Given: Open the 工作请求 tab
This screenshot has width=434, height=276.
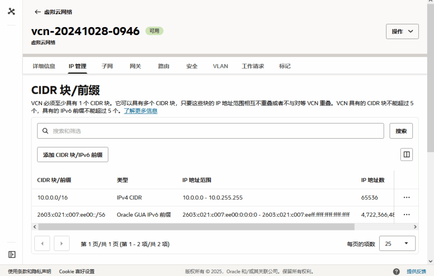Looking at the screenshot, I should [253, 66].
